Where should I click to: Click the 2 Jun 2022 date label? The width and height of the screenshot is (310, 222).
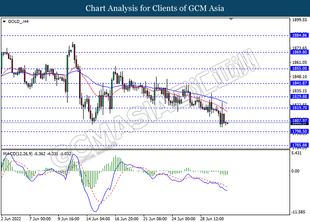pos(11,219)
